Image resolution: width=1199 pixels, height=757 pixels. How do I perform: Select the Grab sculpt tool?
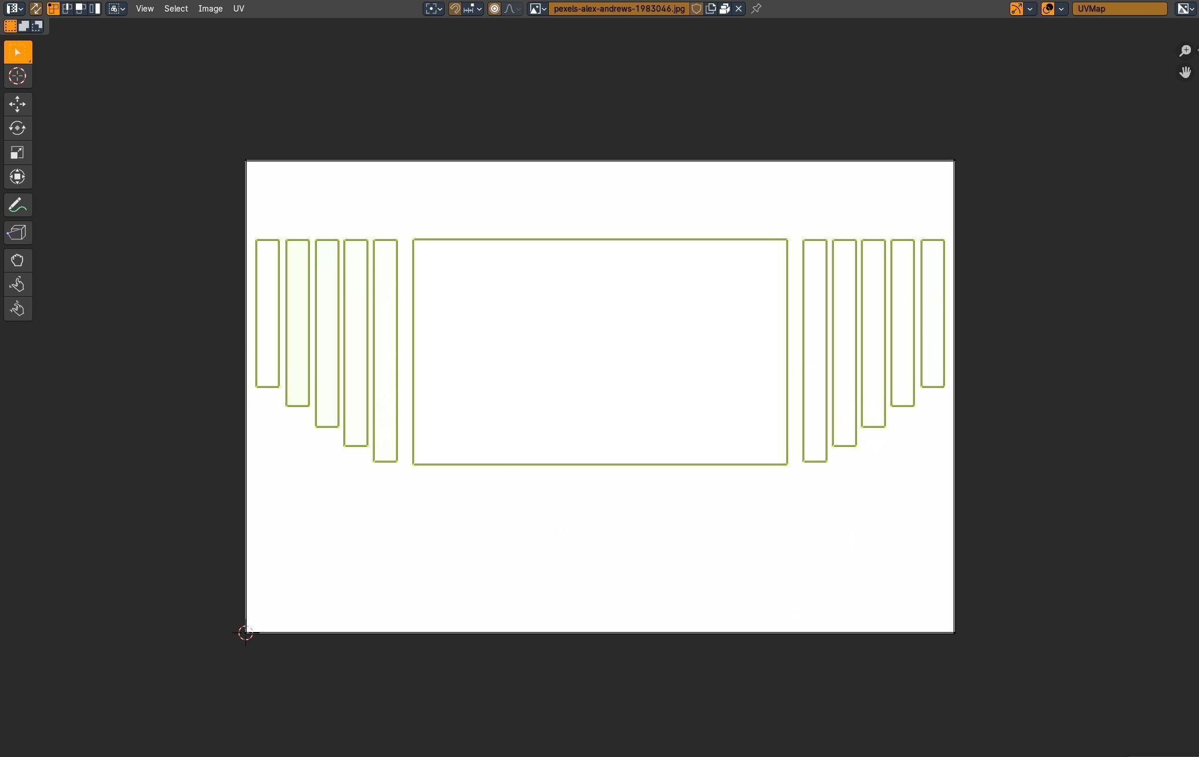tap(17, 260)
